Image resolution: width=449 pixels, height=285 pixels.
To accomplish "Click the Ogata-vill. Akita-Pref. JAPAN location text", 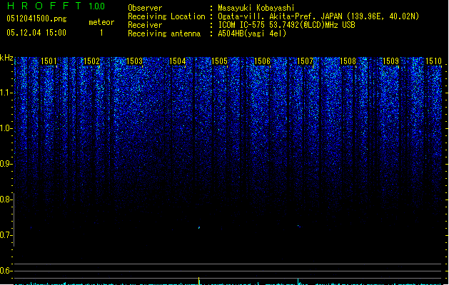I will point(318,16).
